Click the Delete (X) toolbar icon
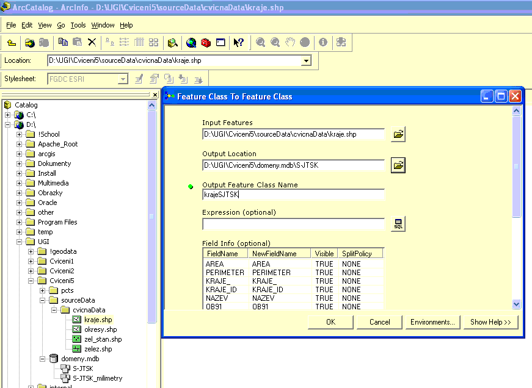Screen dimensions: 532x388 [x=92, y=42]
